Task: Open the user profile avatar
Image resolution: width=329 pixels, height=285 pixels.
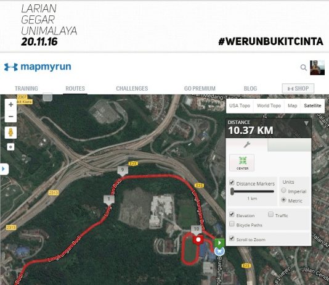Action: point(317,68)
